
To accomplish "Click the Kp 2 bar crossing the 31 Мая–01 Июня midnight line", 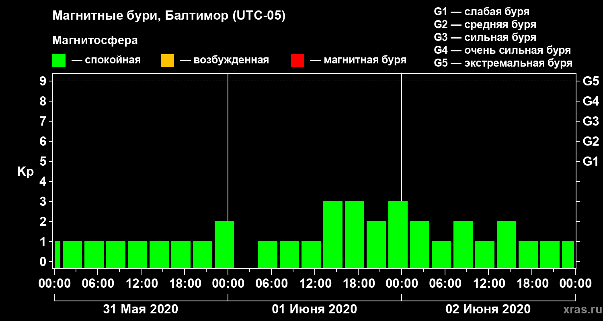I will [x=224, y=244].
